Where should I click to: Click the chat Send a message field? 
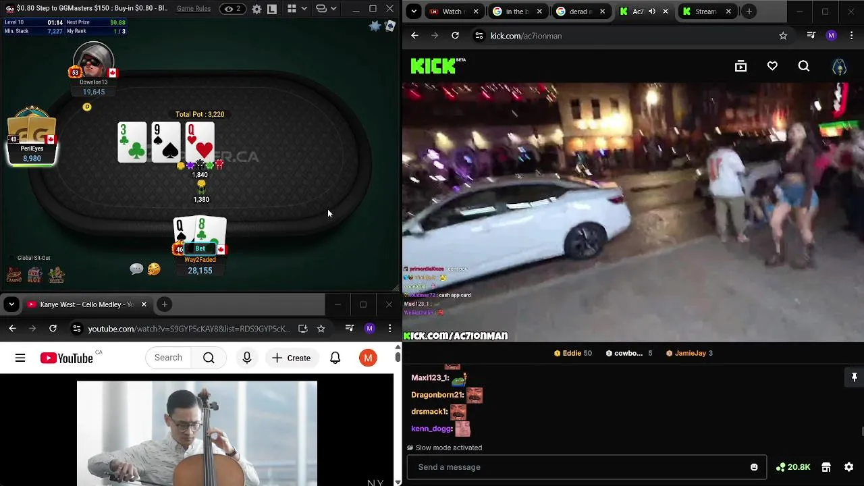coord(587,467)
